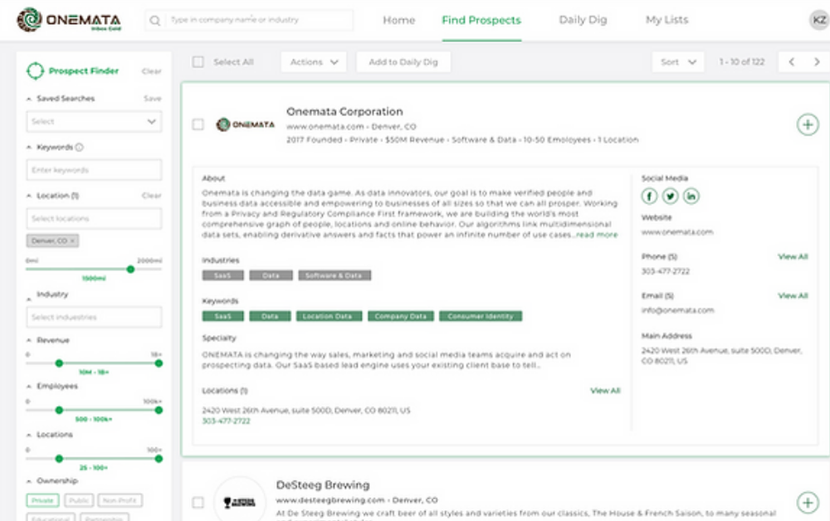Open the Actions dropdown
The width and height of the screenshot is (830, 521).
(x=314, y=62)
